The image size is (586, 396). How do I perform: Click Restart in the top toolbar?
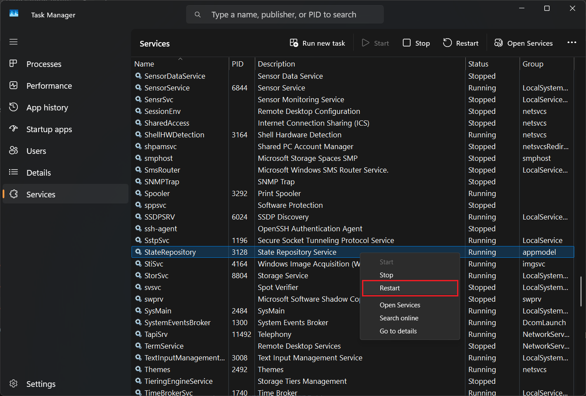click(x=461, y=43)
